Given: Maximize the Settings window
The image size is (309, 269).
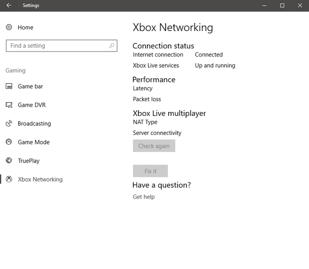Looking at the screenshot, I should click(x=282, y=6).
